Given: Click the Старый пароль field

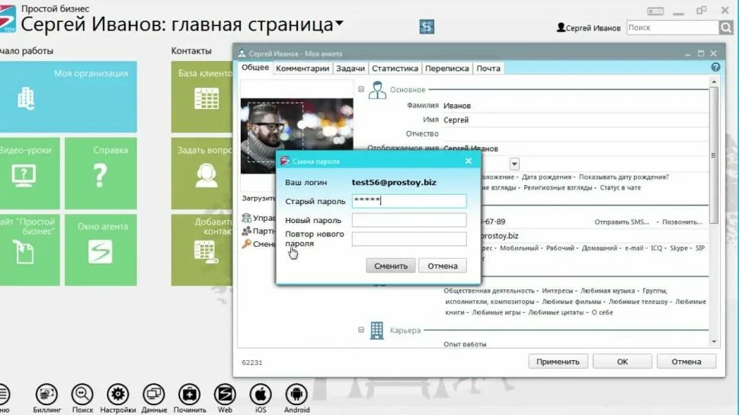Looking at the screenshot, I should 409,201.
